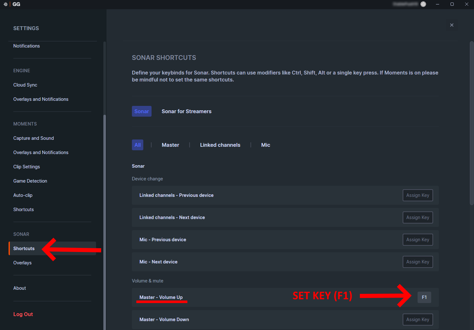Assign key for Mic Previous device
Screen dimensions: 474x330
418,240
